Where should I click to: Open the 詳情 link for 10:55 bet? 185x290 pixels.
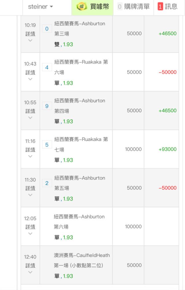pyautogui.click(x=30, y=111)
